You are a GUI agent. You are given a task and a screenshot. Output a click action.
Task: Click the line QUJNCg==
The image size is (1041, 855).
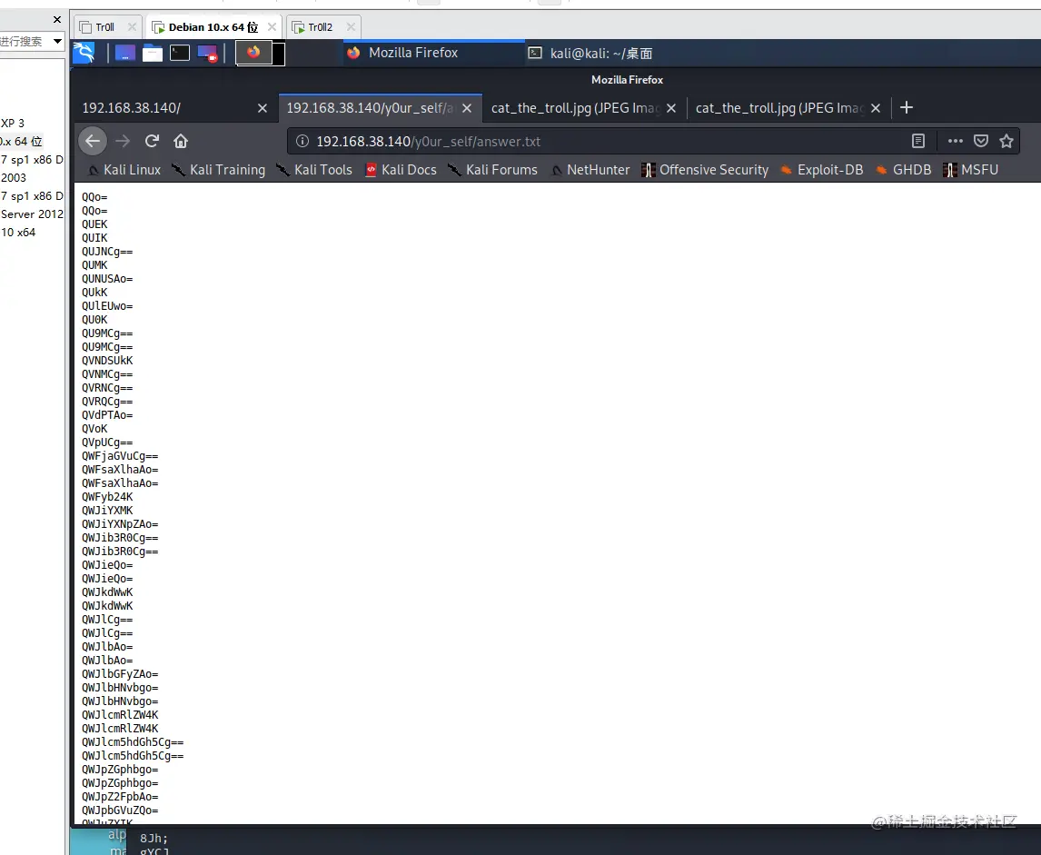pyautogui.click(x=107, y=252)
